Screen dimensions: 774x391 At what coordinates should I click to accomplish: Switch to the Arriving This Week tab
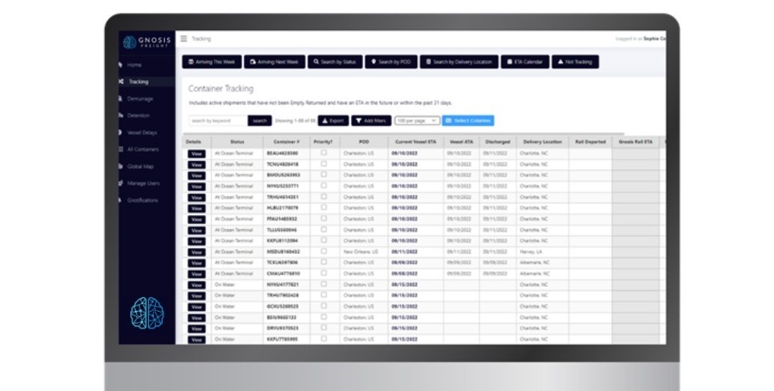[212, 62]
